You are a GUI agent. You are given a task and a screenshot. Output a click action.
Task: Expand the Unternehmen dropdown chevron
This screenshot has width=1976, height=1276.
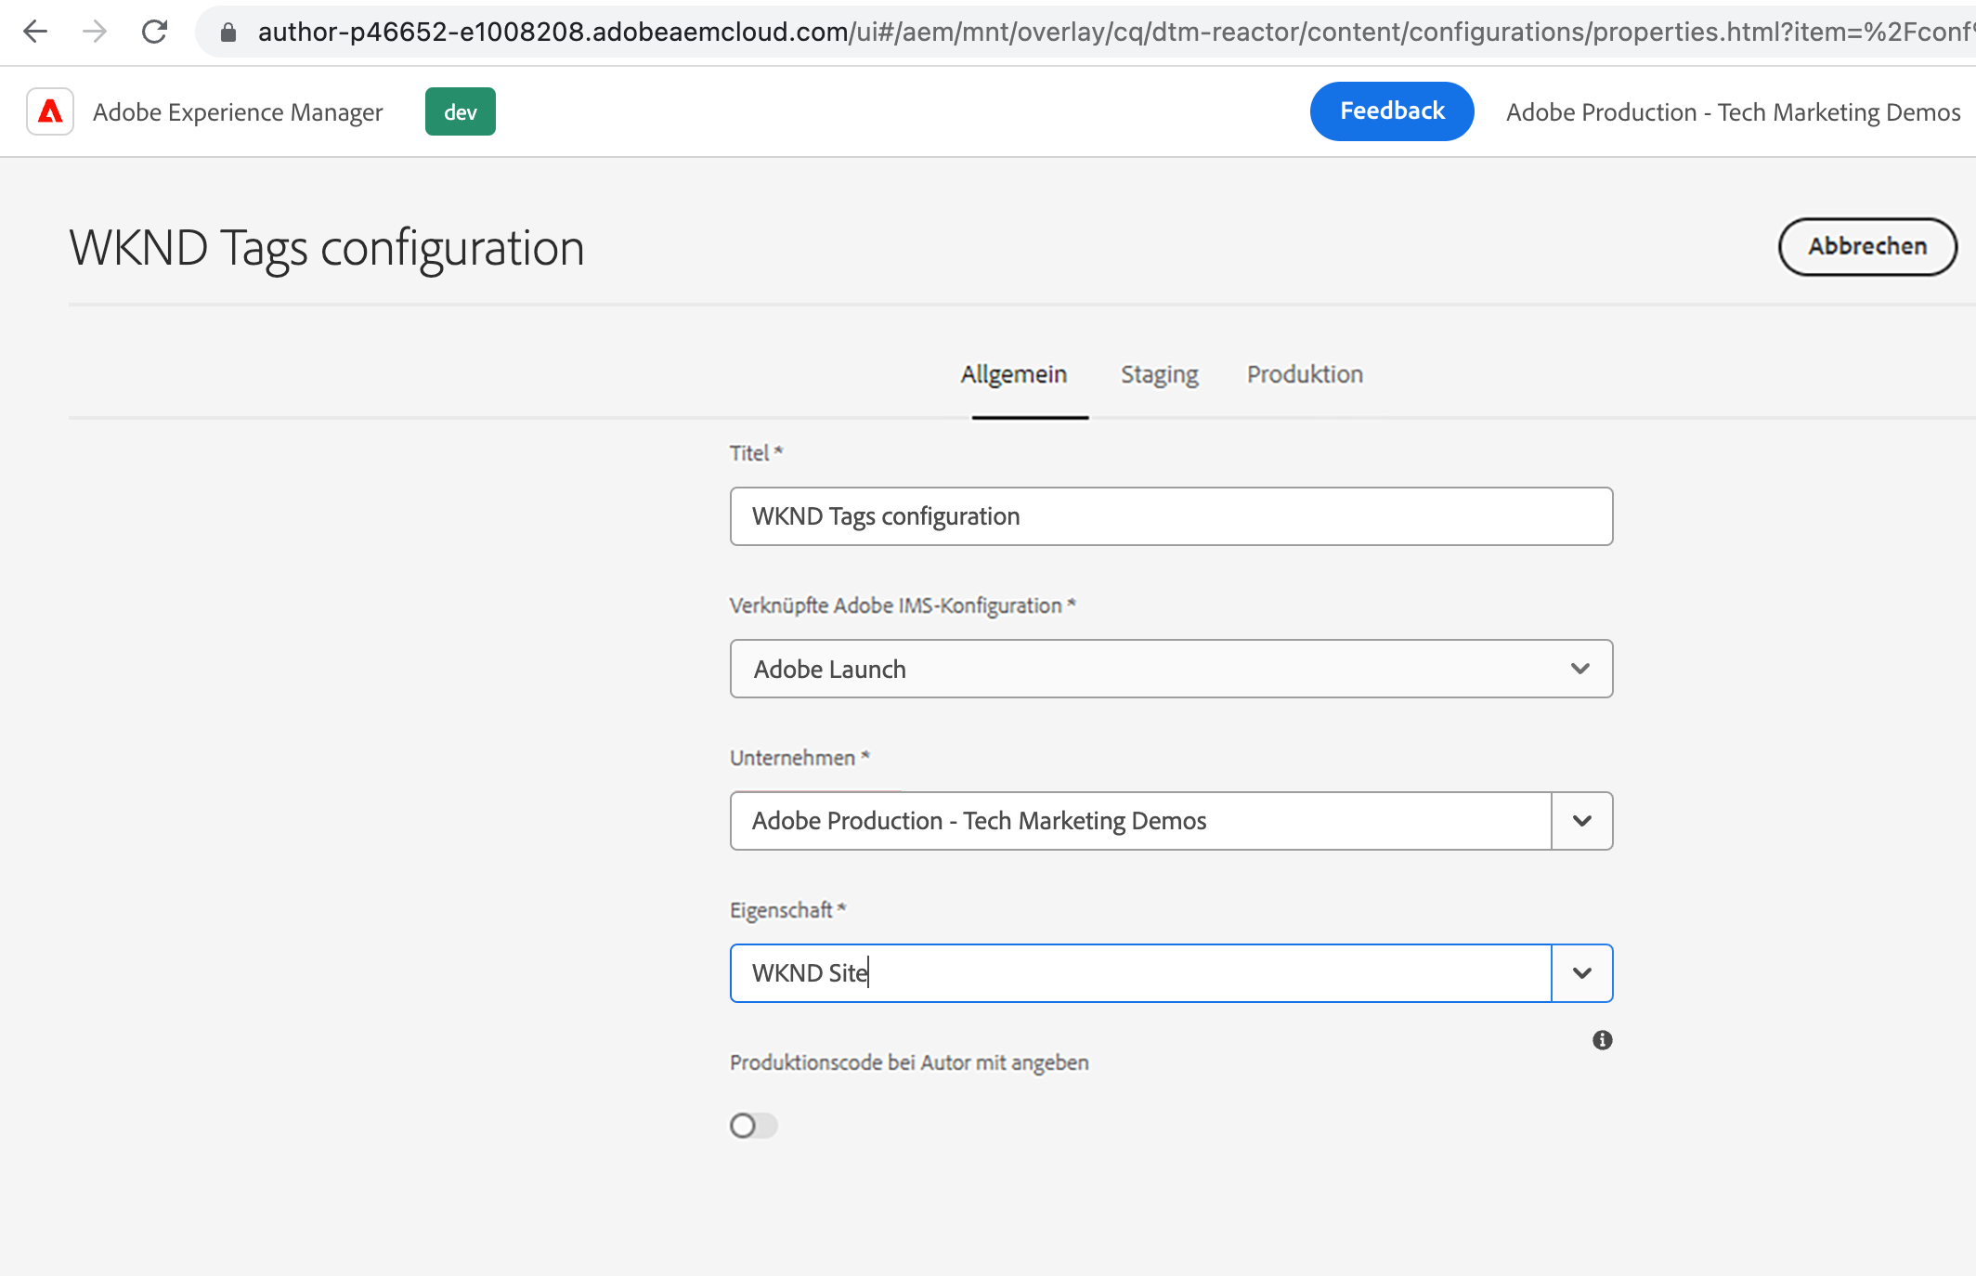pyautogui.click(x=1581, y=821)
